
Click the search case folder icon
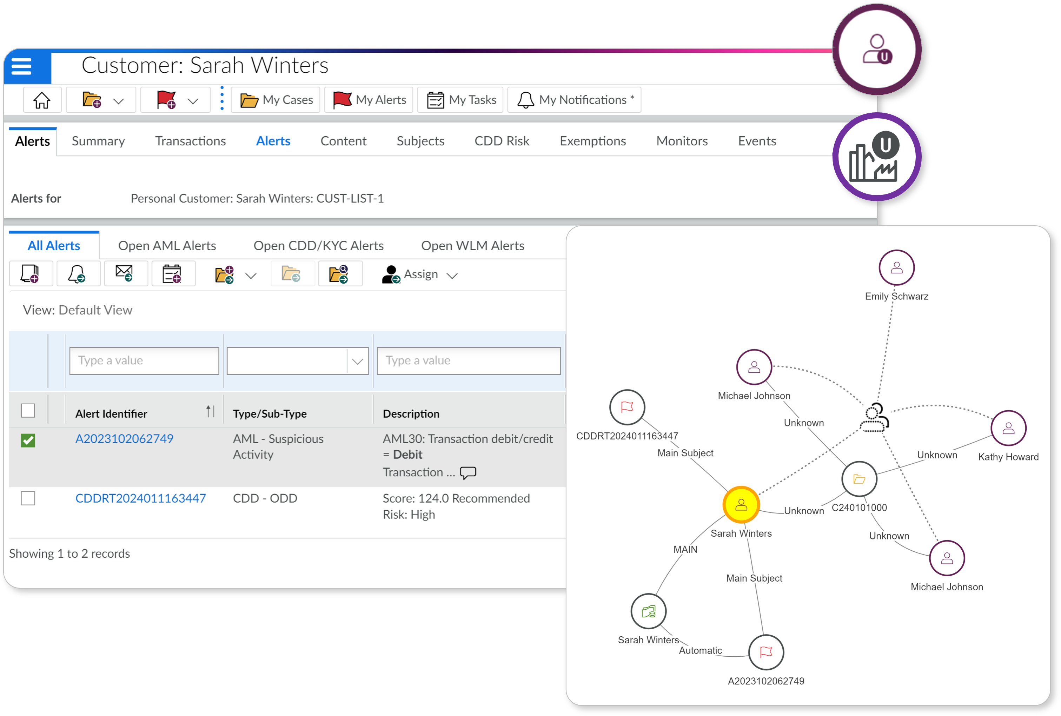click(x=339, y=274)
